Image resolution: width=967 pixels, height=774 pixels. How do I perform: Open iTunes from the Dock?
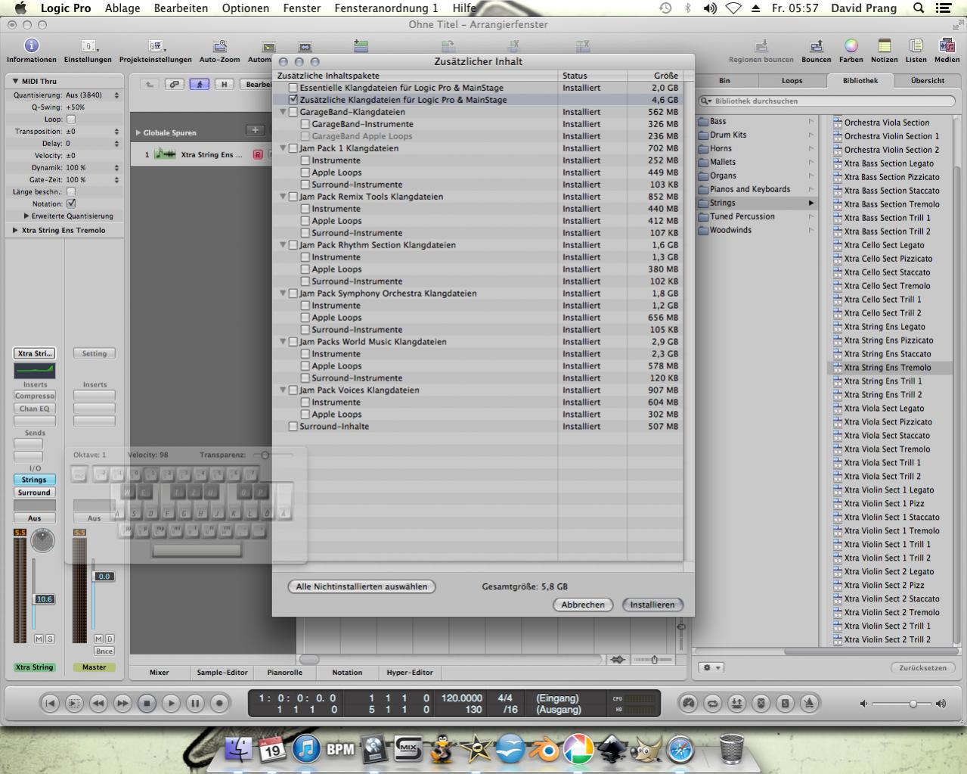[x=306, y=749]
